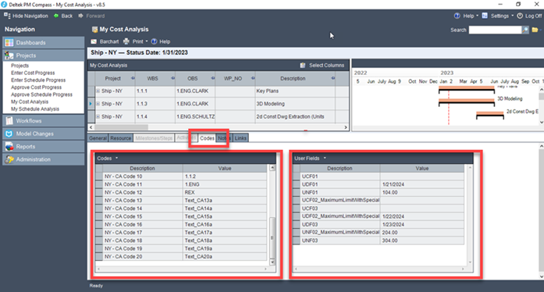Click the Workflows navigation icon
Screen dimensions: 544x292
(x=9, y=121)
